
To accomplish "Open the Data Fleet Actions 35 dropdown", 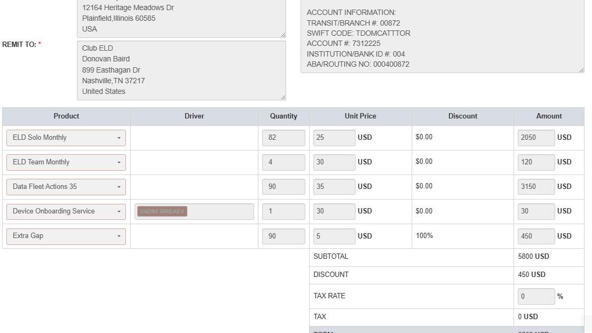I will (66, 187).
